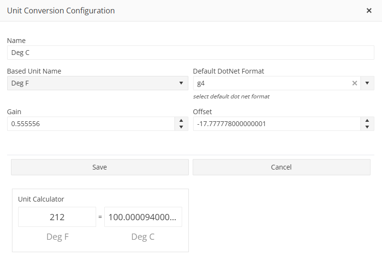Open the Based Unit Name dropdown
Screen dimensions: 382x267
(98, 83)
